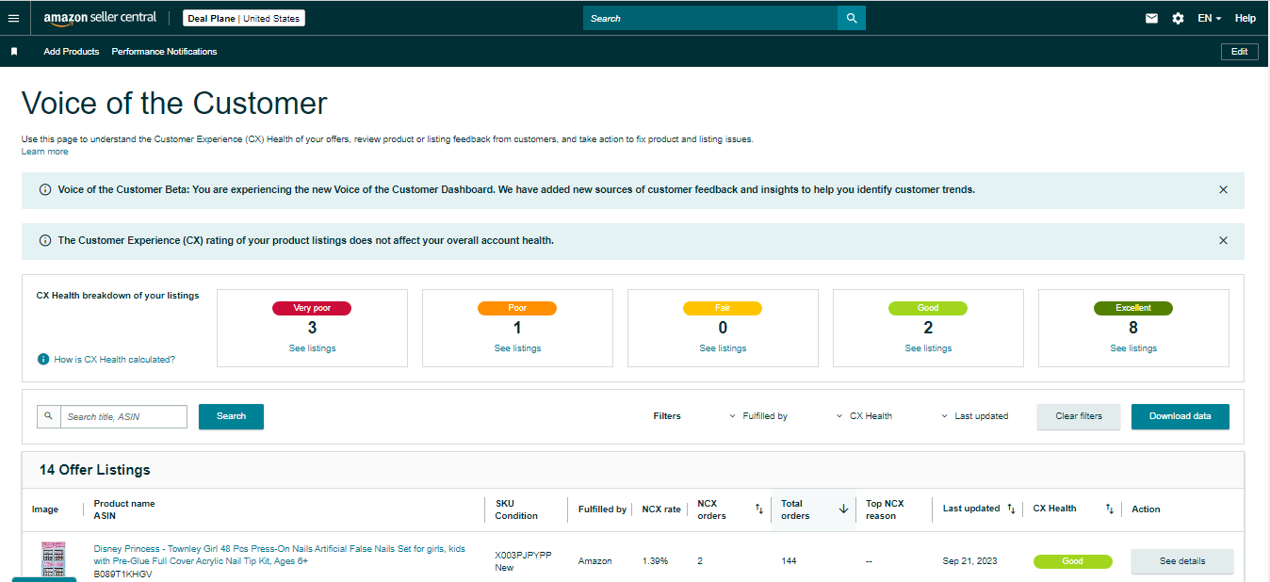1270x582 pixels.
Task: Open the settings gear icon
Action: (1178, 18)
